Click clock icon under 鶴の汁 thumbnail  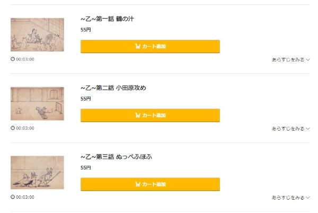coord(13,59)
